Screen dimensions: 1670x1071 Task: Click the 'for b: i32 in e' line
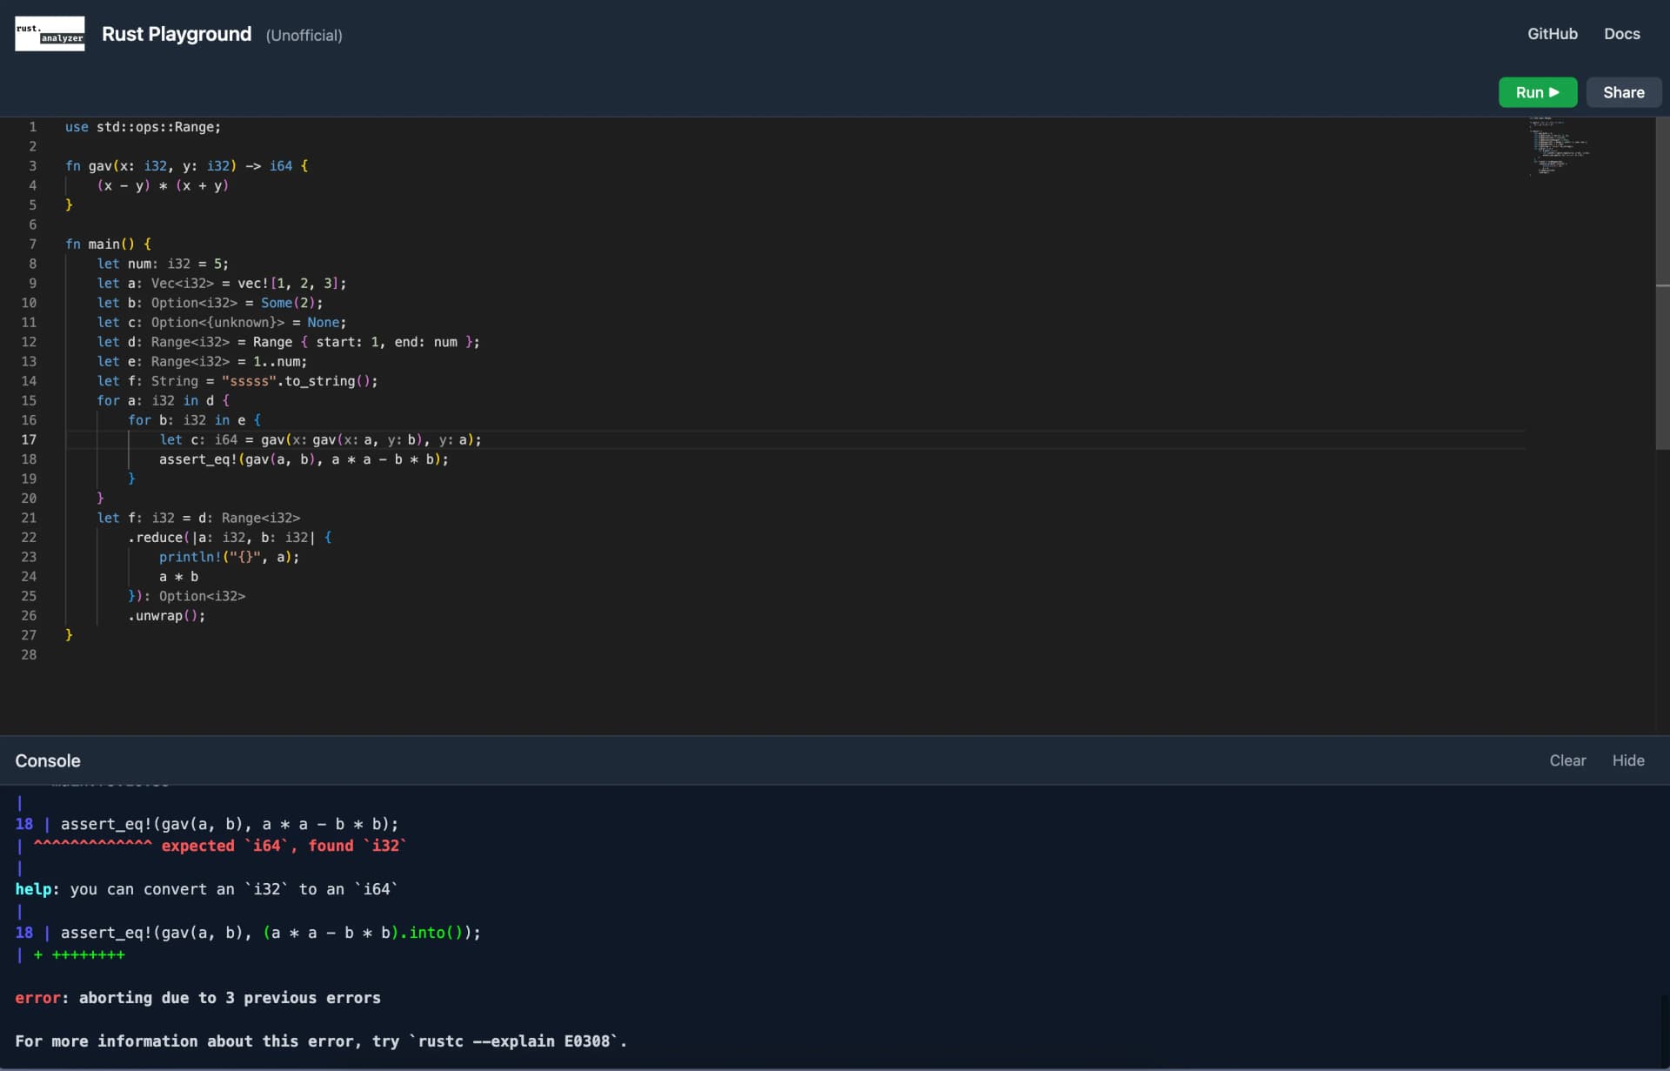pos(194,420)
